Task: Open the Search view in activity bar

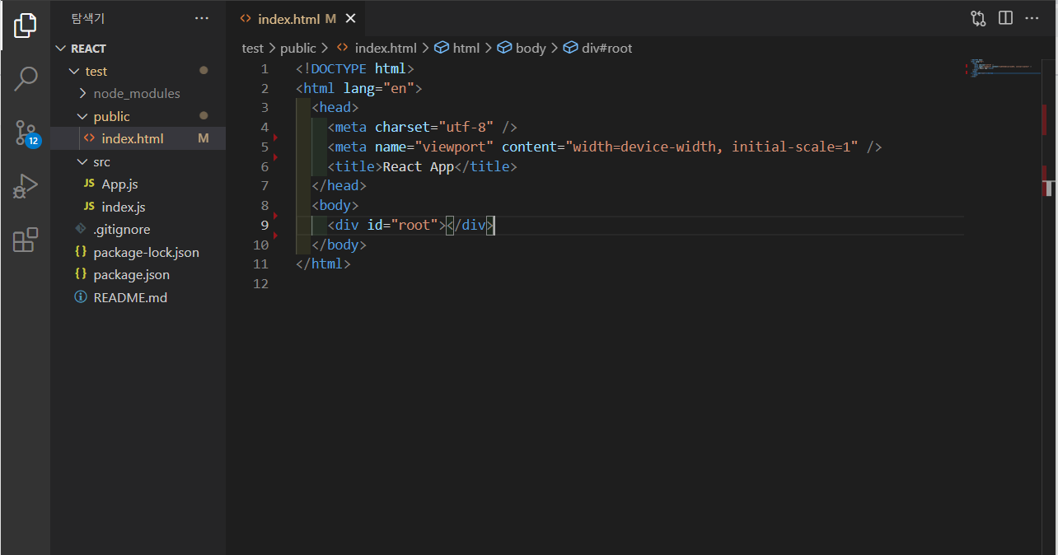Action: pos(26,79)
